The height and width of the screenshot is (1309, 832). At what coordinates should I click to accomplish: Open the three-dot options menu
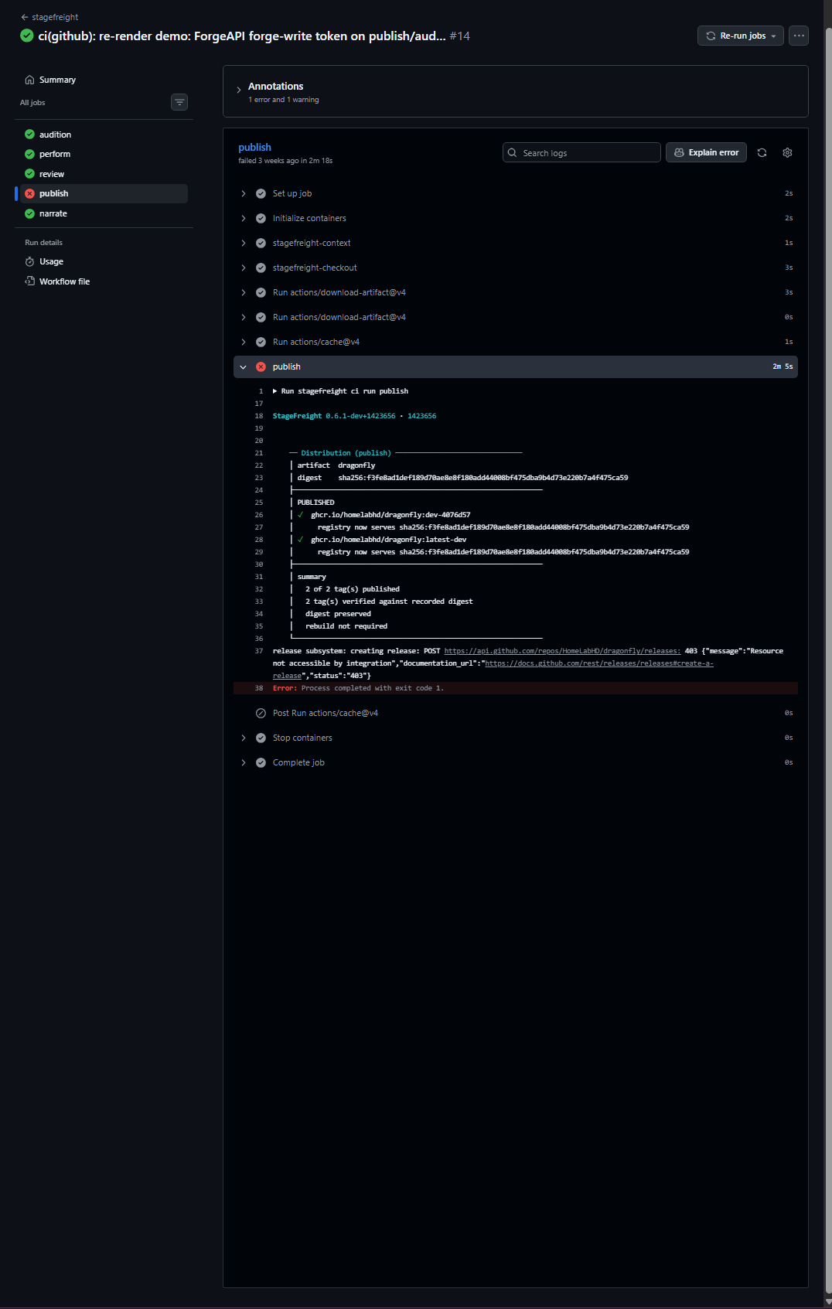[799, 36]
